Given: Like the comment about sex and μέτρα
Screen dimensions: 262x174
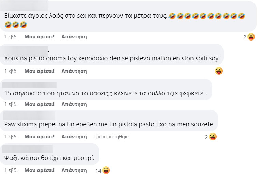Looking at the screenshot, I should pos(40,37).
